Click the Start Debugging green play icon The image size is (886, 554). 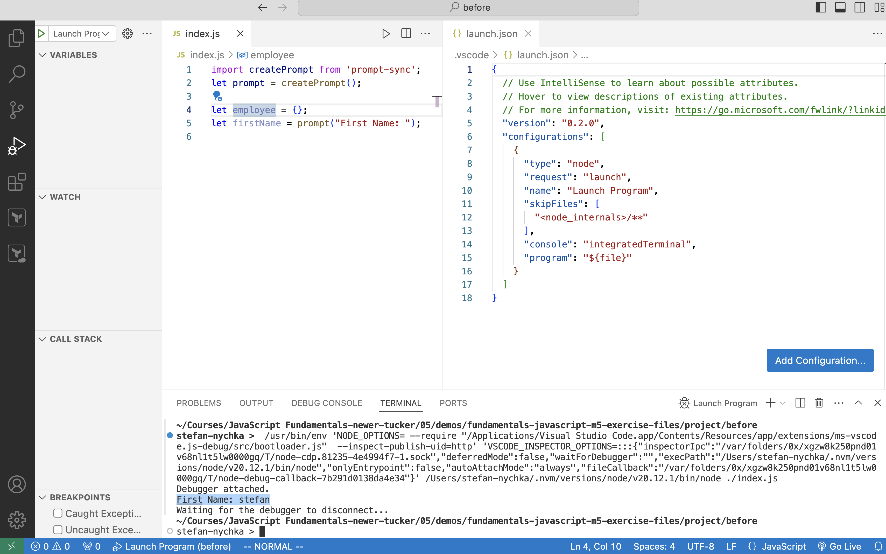coord(41,34)
